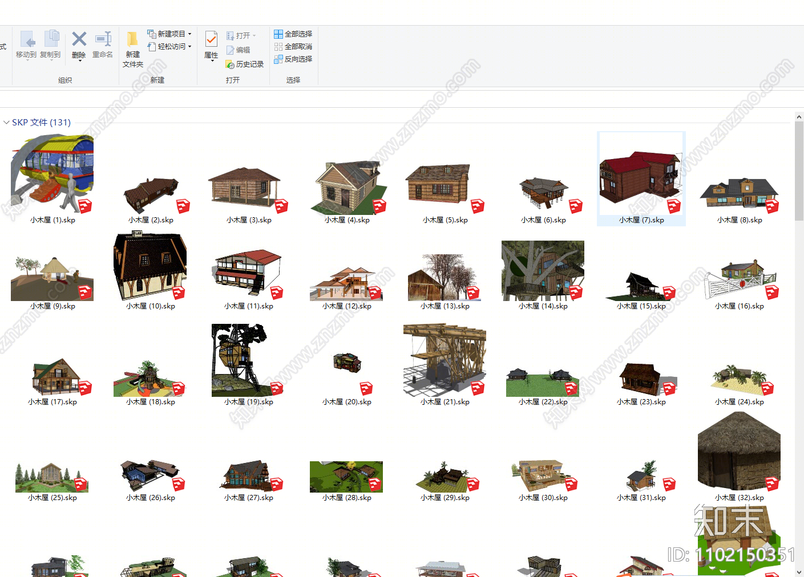Click Select none (全部取消)
The image size is (804, 577).
click(293, 47)
